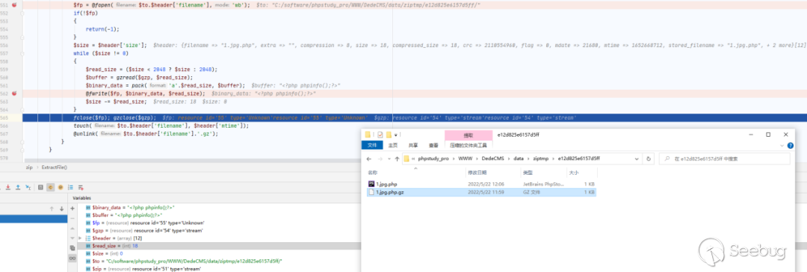Add a new watch with plus icon
Image resolution: width=807 pixels, height=272 pixels.
72,208
